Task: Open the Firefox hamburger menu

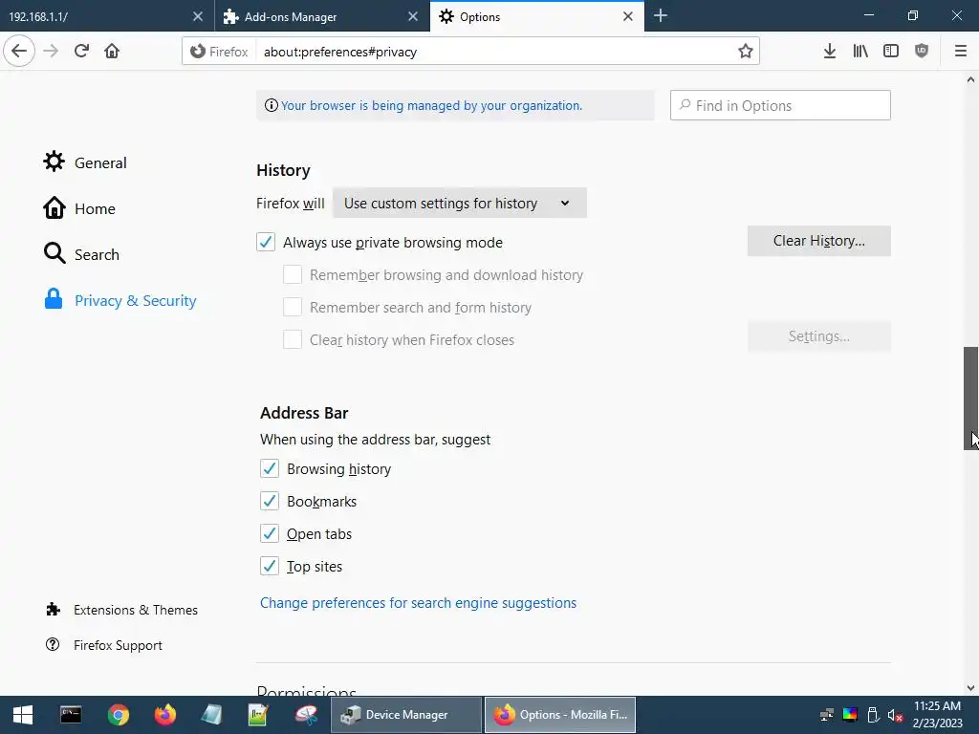Action: pos(960,52)
